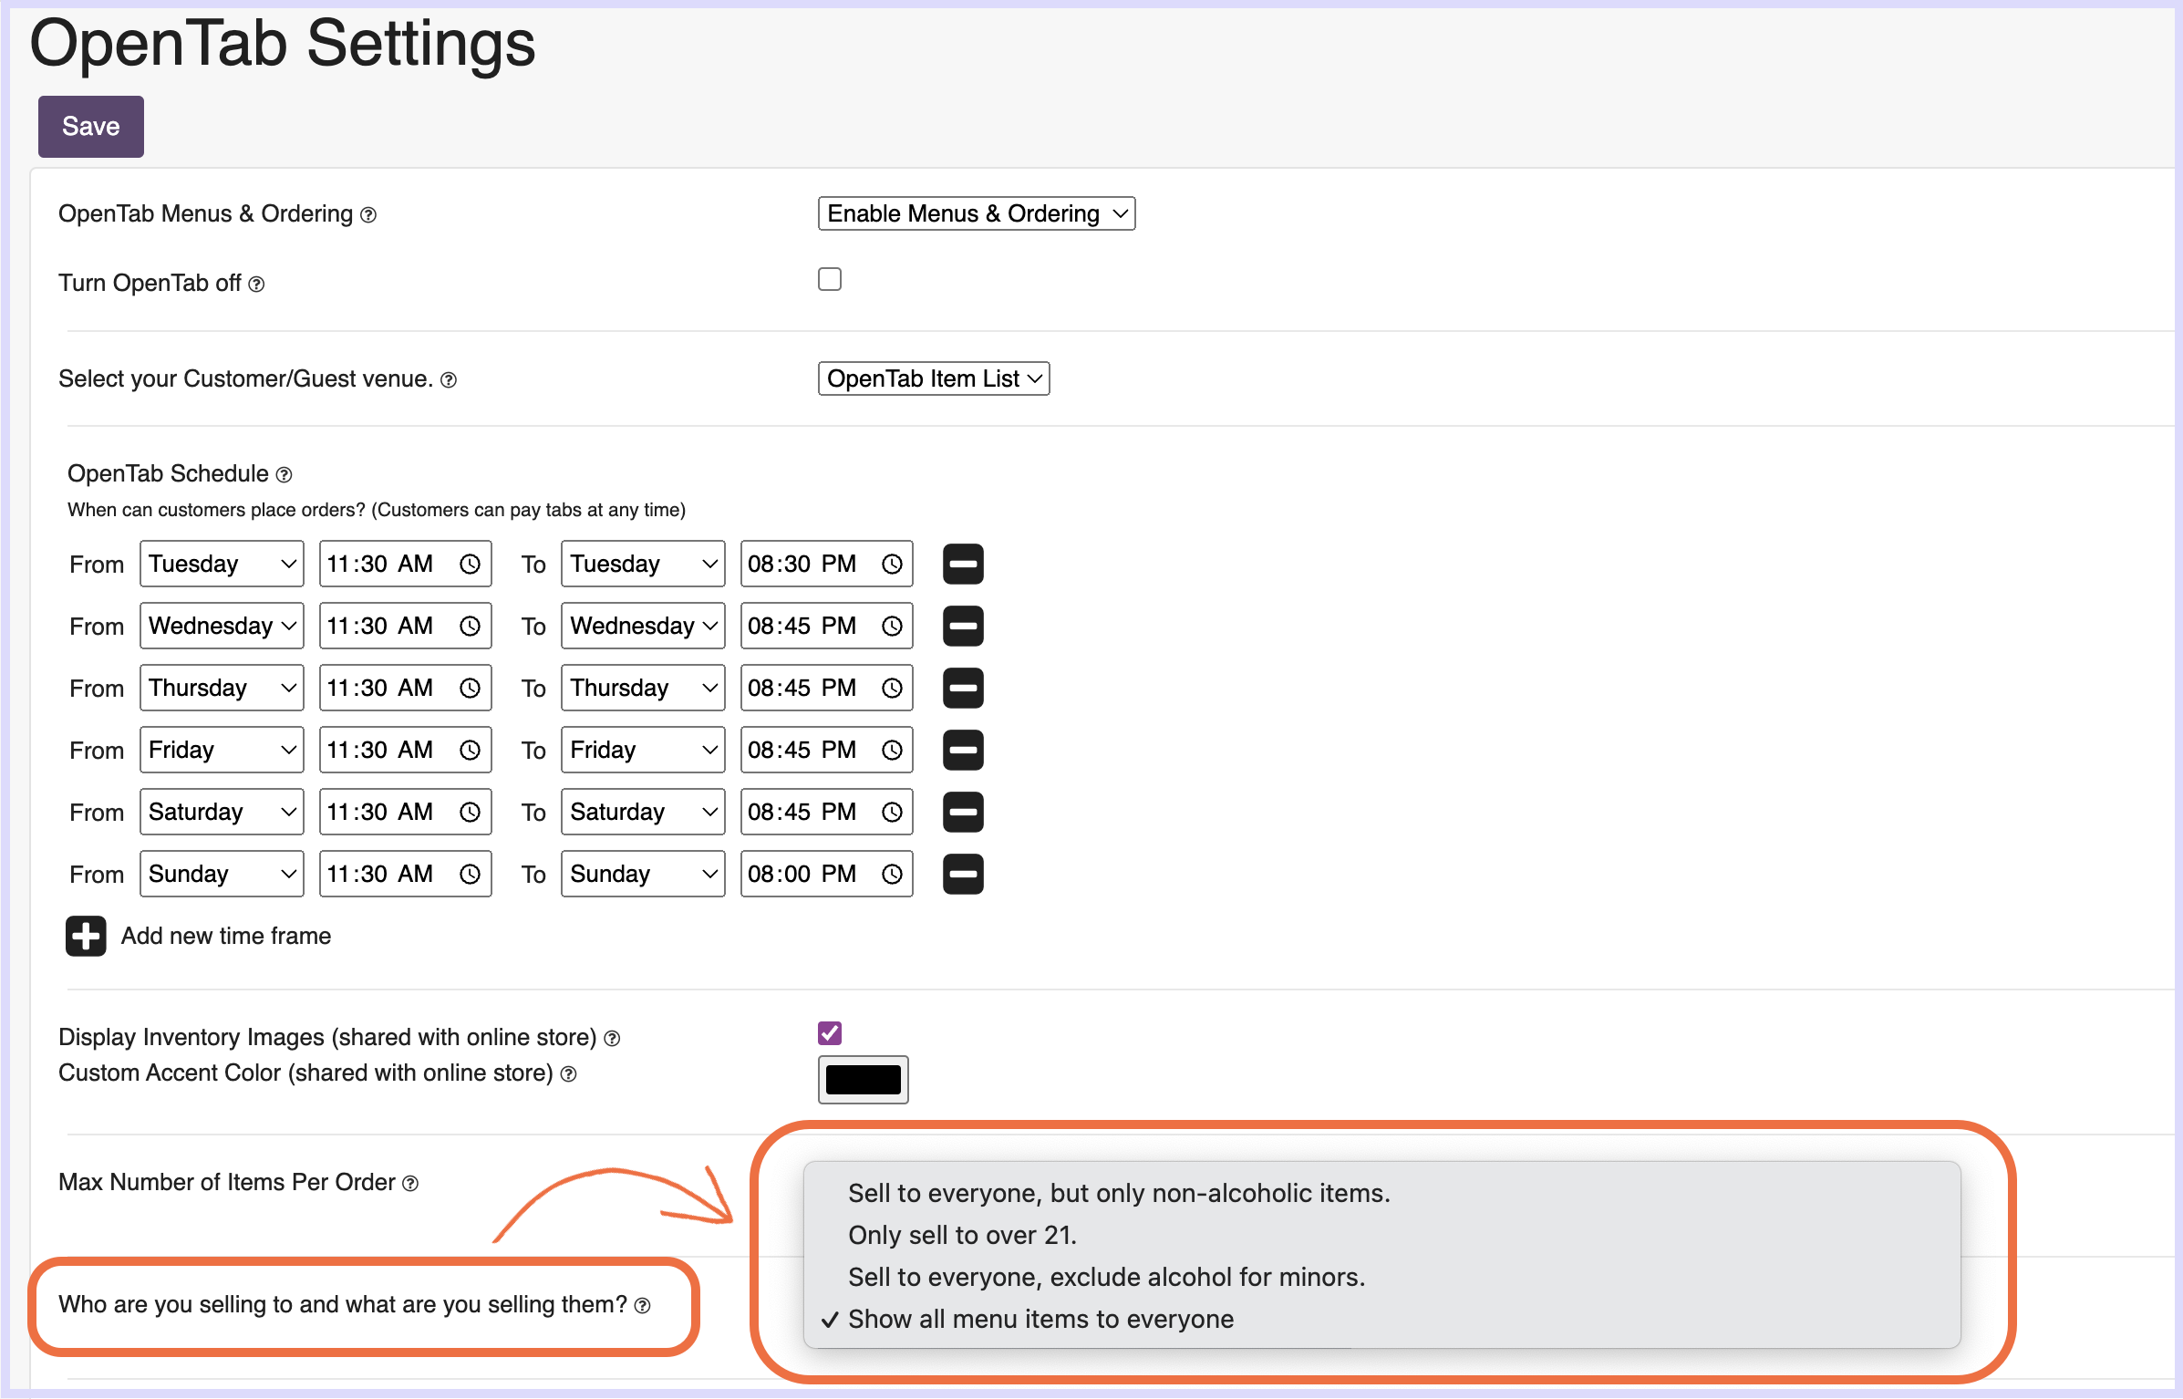The width and height of the screenshot is (2183, 1399).
Task: Click help icon beside Customer/Guest venue label
Action: point(449,380)
